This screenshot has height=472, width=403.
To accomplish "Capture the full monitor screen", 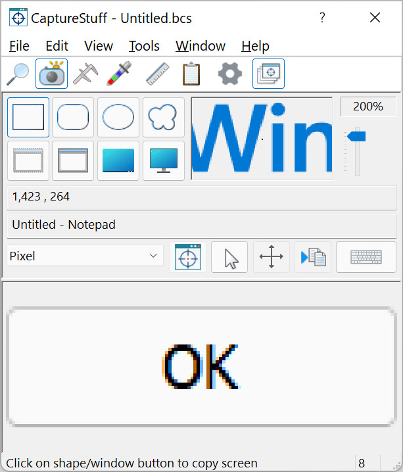I will (164, 161).
